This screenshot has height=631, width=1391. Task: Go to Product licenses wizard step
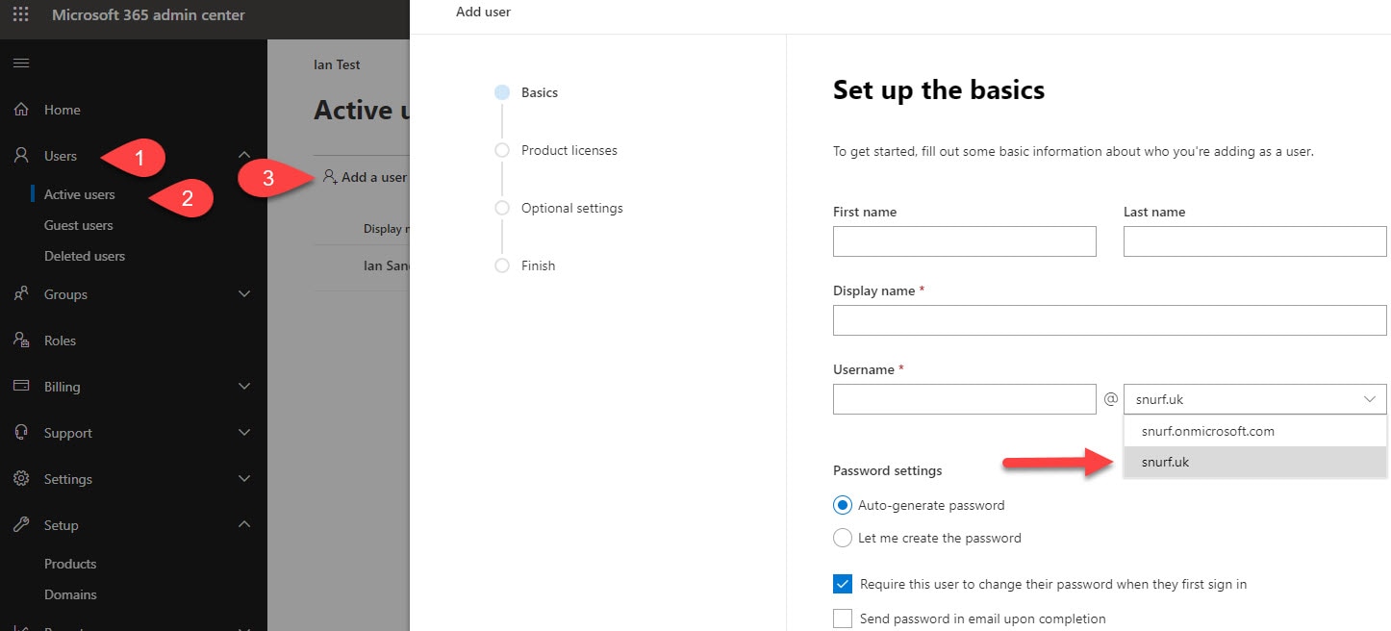tap(569, 150)
